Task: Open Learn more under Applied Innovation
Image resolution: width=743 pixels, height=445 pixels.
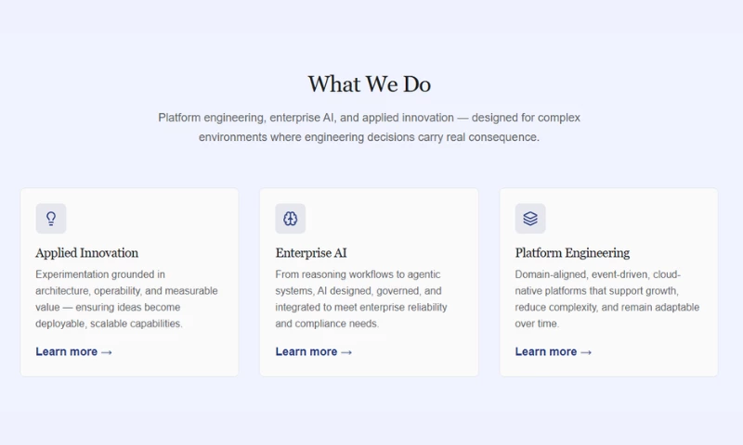Action: point(67,352)
